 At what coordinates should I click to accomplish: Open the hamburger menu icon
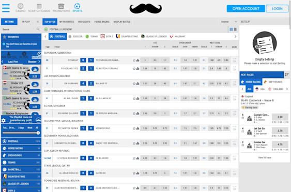pyautogui.click(x=6, y=8)
